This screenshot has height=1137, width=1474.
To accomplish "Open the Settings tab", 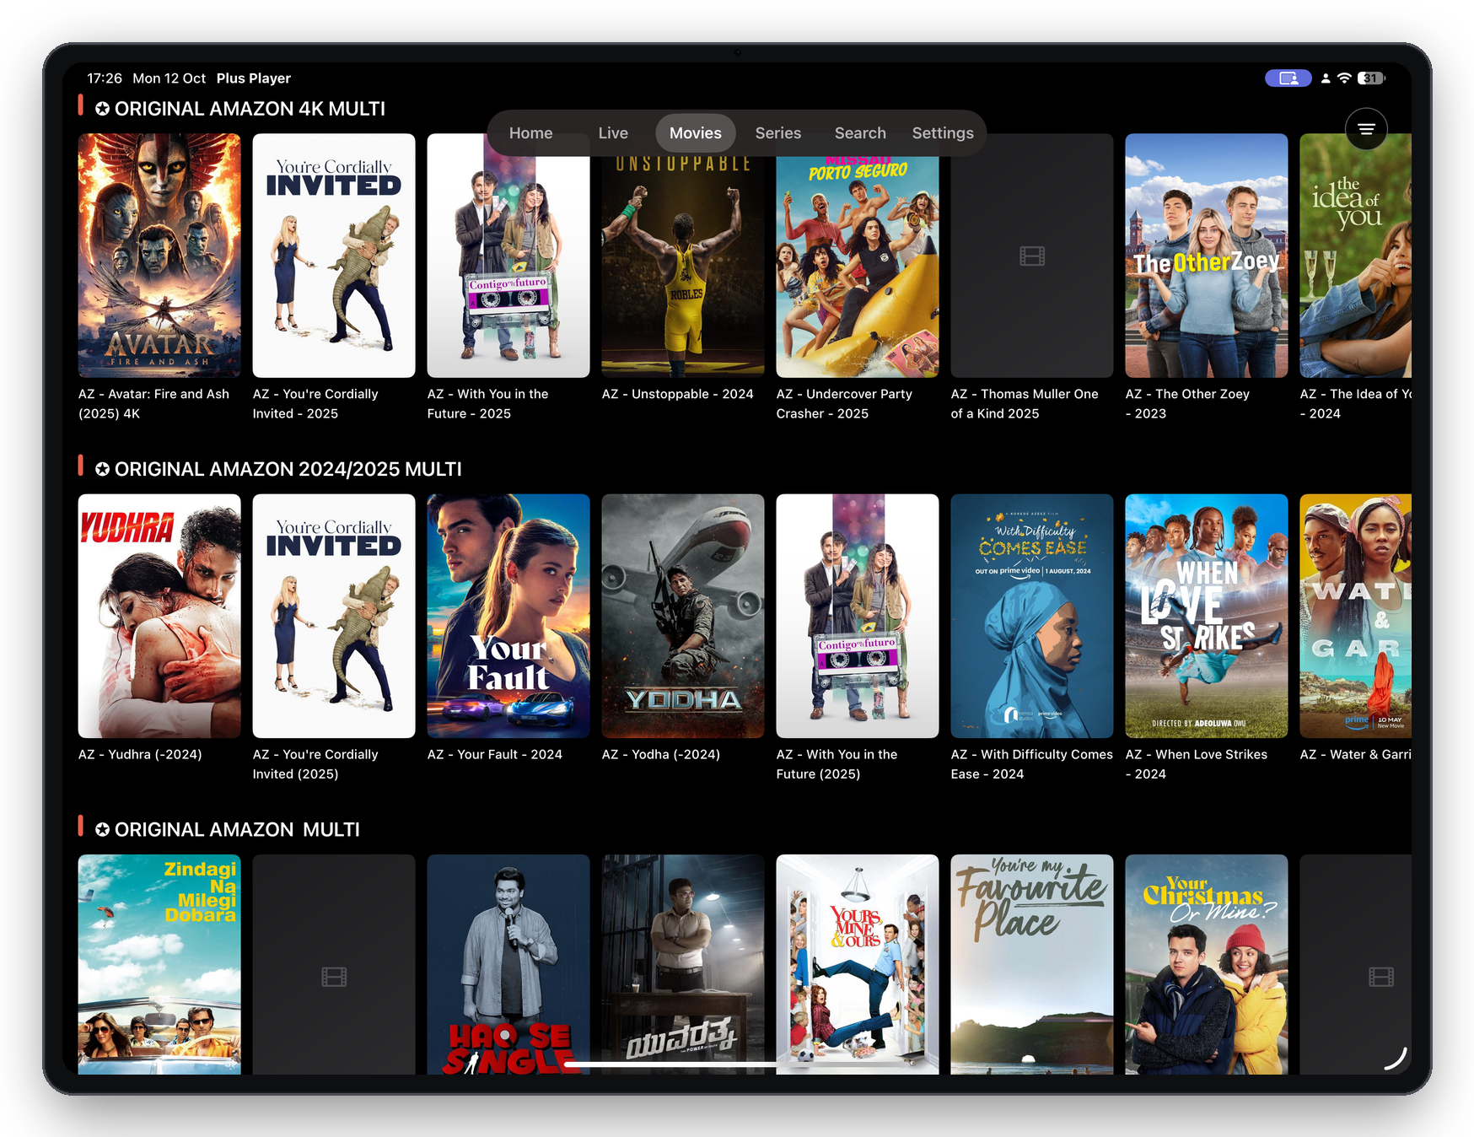I will (x=943, y=133).
